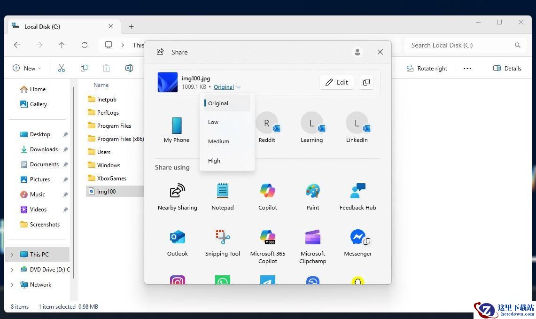Go up one folder level
The image size is (536, 319).
(62, 45)
